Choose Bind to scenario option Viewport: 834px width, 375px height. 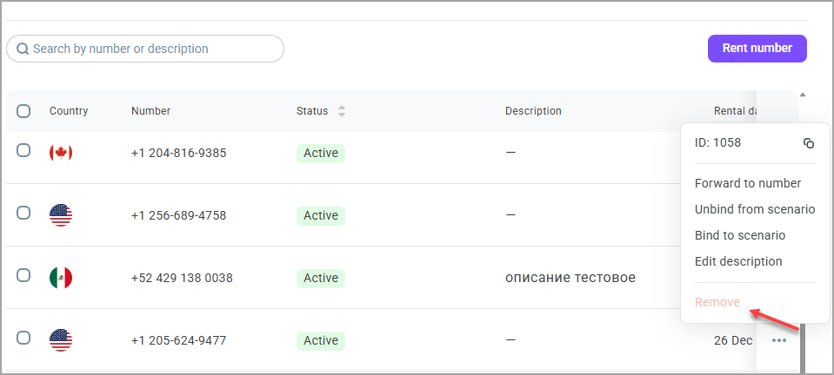click(x=740, y=235)
